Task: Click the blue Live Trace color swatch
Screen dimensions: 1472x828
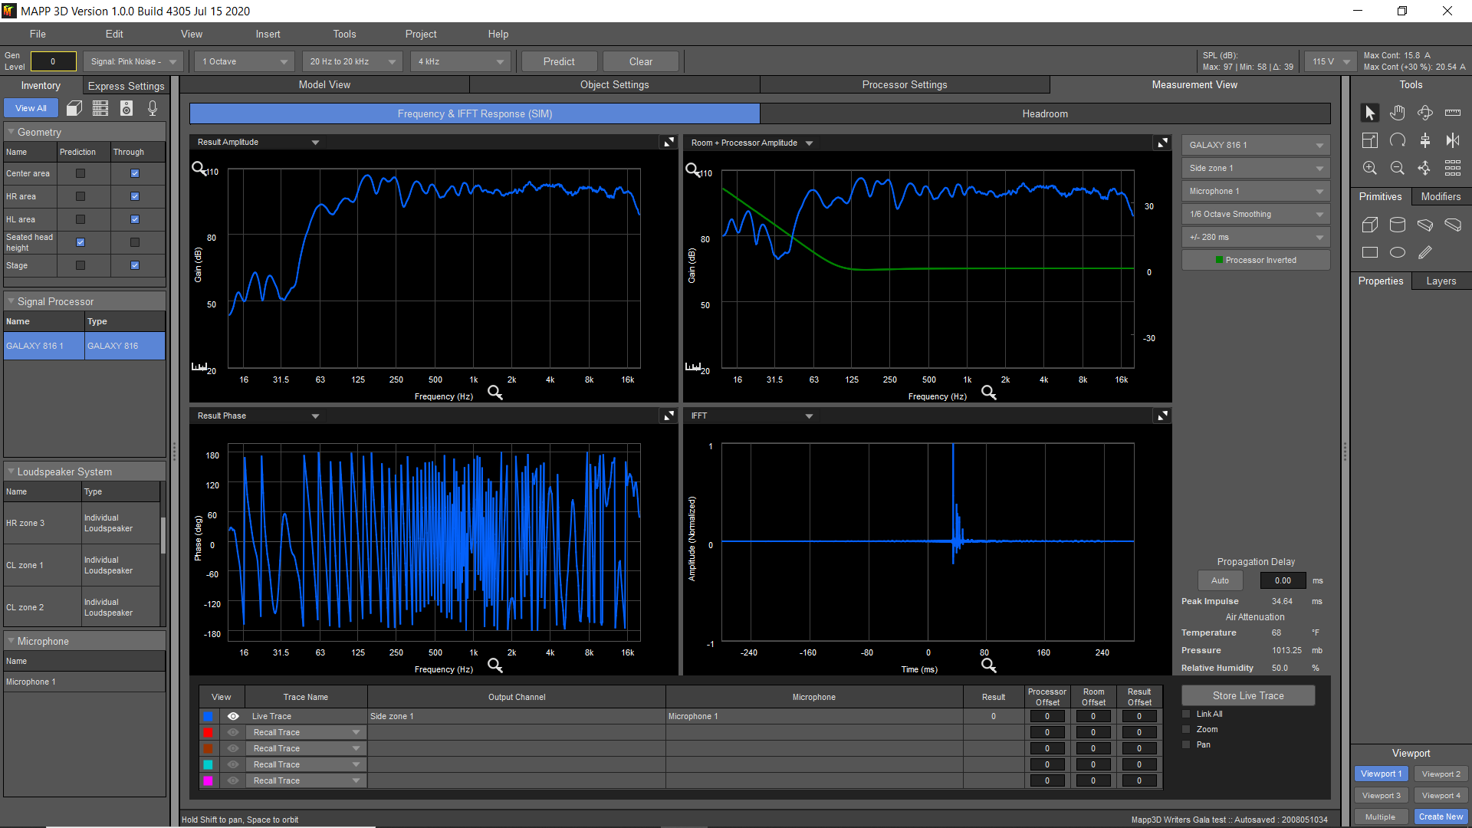Action: pyautogui.click(x=208, y=716)
